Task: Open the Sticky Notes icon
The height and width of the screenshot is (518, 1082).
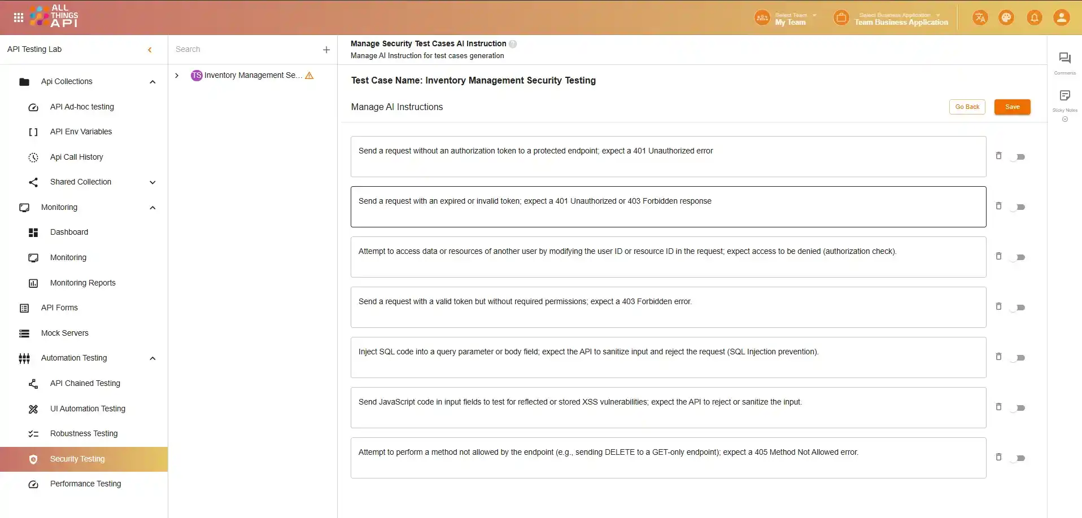Action: click(x=1064, y=95)
